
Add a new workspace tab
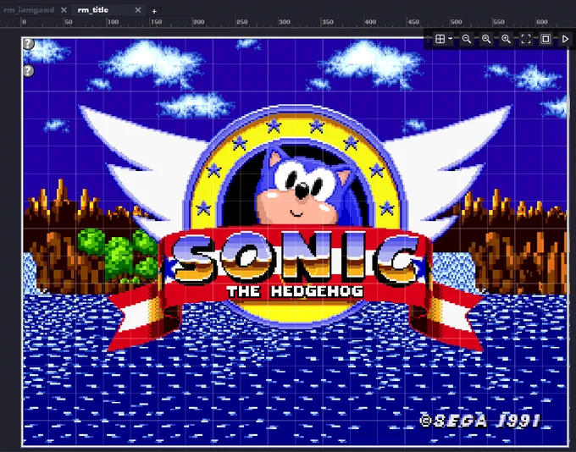(x=154, y=11)
